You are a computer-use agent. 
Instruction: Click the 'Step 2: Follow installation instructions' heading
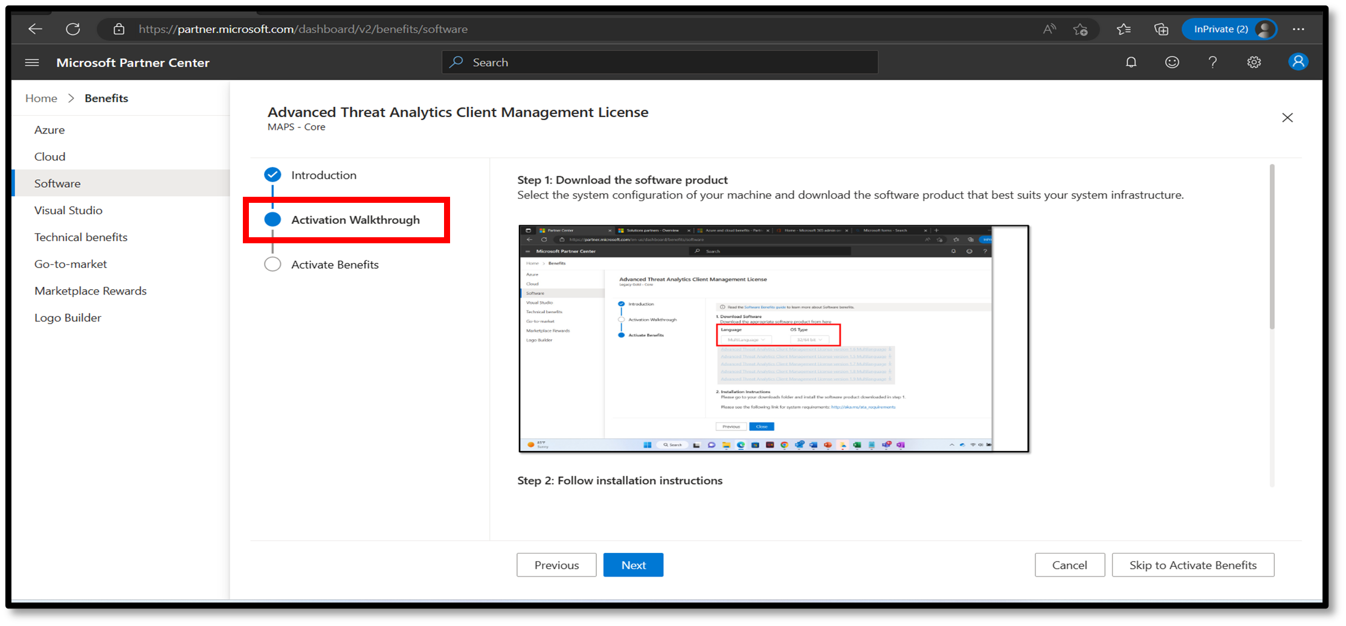coord(620,481)
